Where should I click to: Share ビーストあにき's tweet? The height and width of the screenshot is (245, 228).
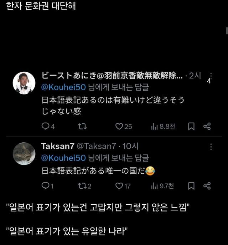[207, 126]
